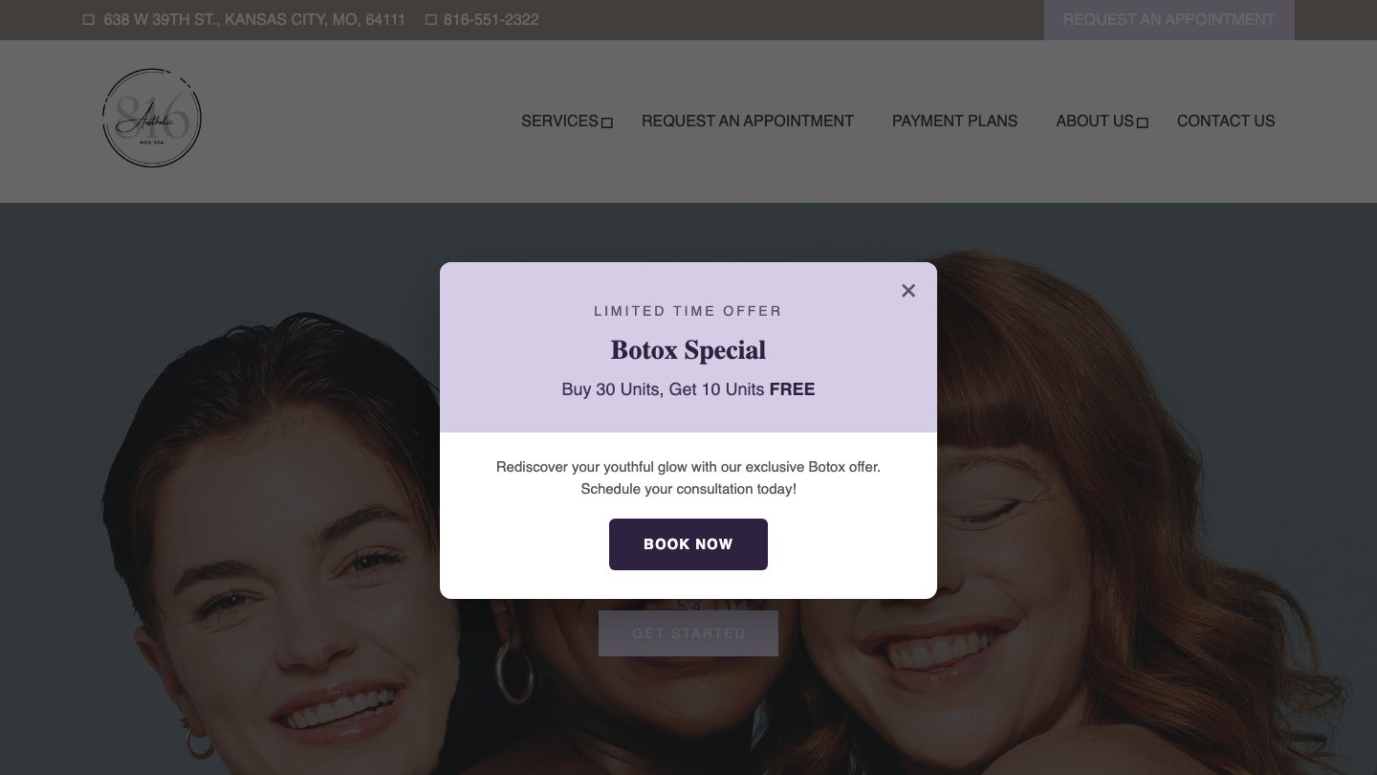Click REQUEST AN APPOINTMENT in the main navigation
The width and height of the screenshot is (1377, 775).
tap(748, 122)
